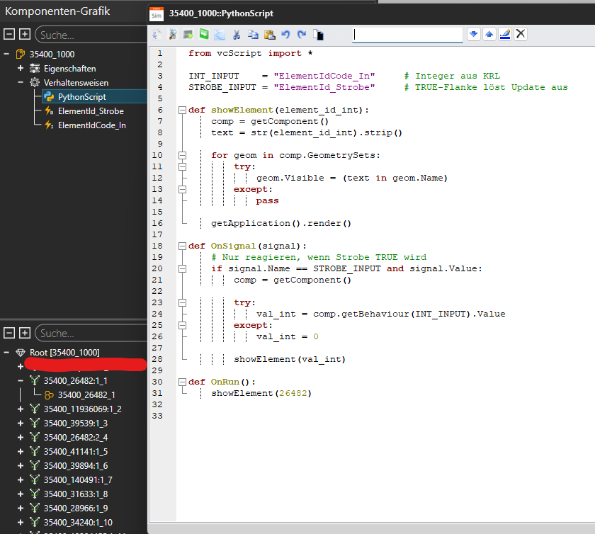Close the search bar with the X icon
The image size is (595, 534).
(x=521, y=34)
